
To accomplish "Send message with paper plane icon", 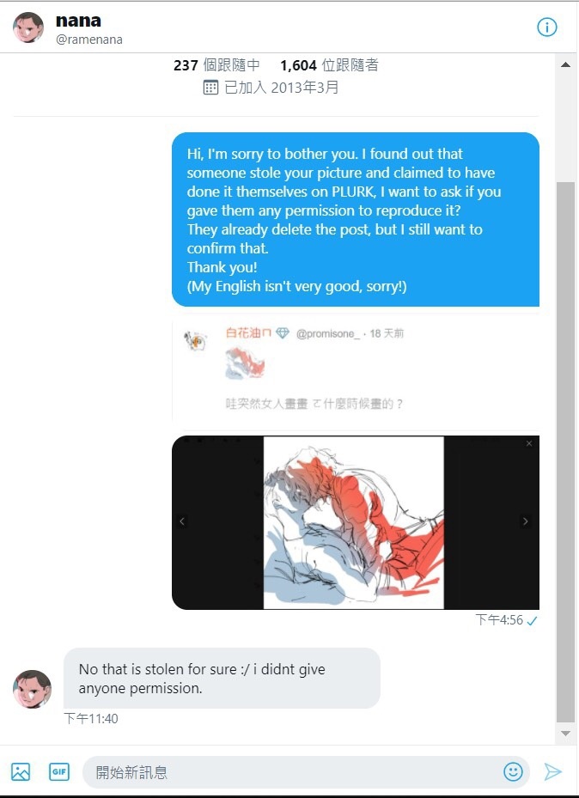I will pos(552,771).
